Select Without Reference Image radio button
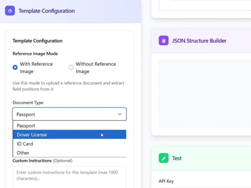 [71, 67]
